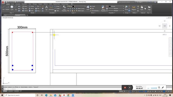Pause the screen recording
Viewport: 173px width, 97px height.
[130, 88]
